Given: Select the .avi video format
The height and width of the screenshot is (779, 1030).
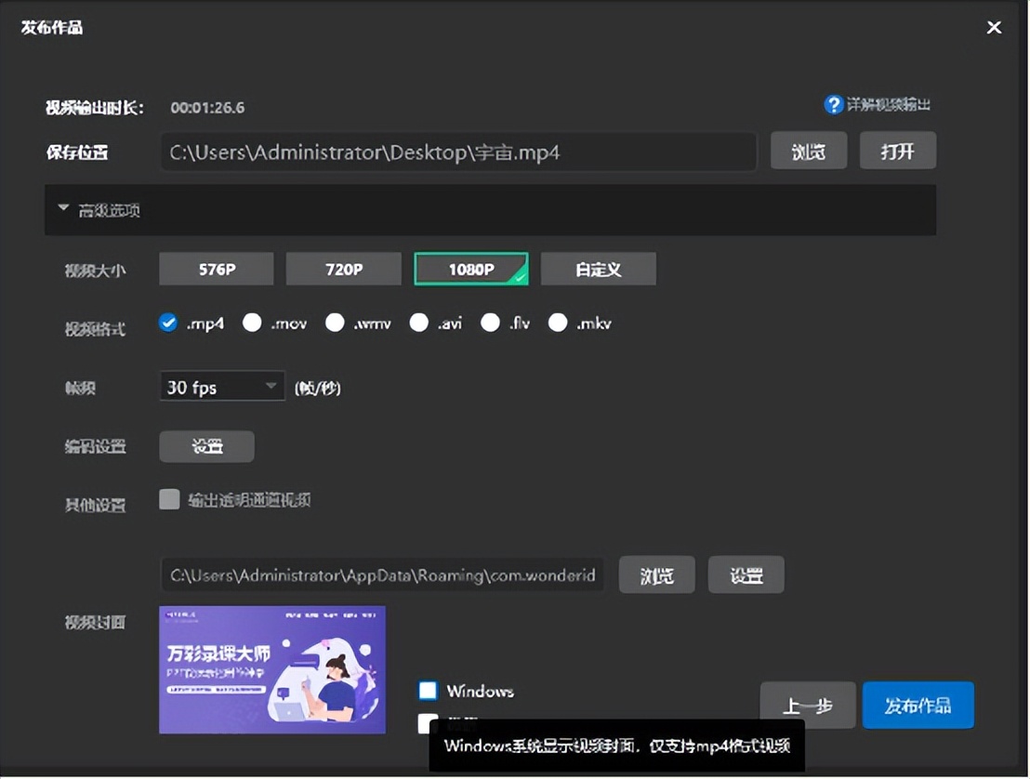Looking at the screenshot, I should [418, 323].
